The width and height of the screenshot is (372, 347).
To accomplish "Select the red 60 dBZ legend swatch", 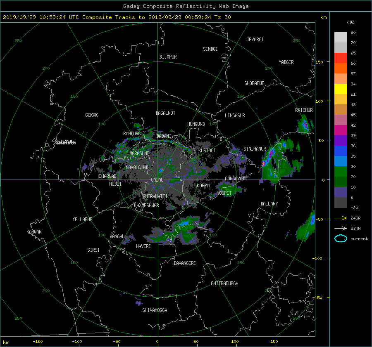I will pos(341,58).
